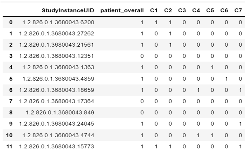The height and width of the screenshot is (154, 245).
Task: Select UID cell ending in 6200
Action: pos(58,23)
